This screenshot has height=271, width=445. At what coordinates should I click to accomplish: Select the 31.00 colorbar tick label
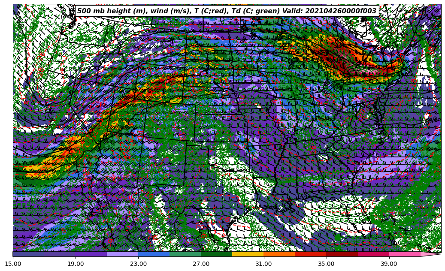[263, 264]
